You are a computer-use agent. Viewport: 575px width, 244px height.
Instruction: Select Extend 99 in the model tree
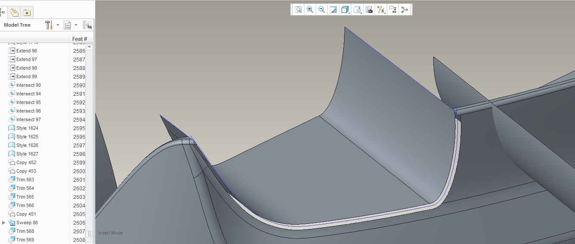click(26, 76)
